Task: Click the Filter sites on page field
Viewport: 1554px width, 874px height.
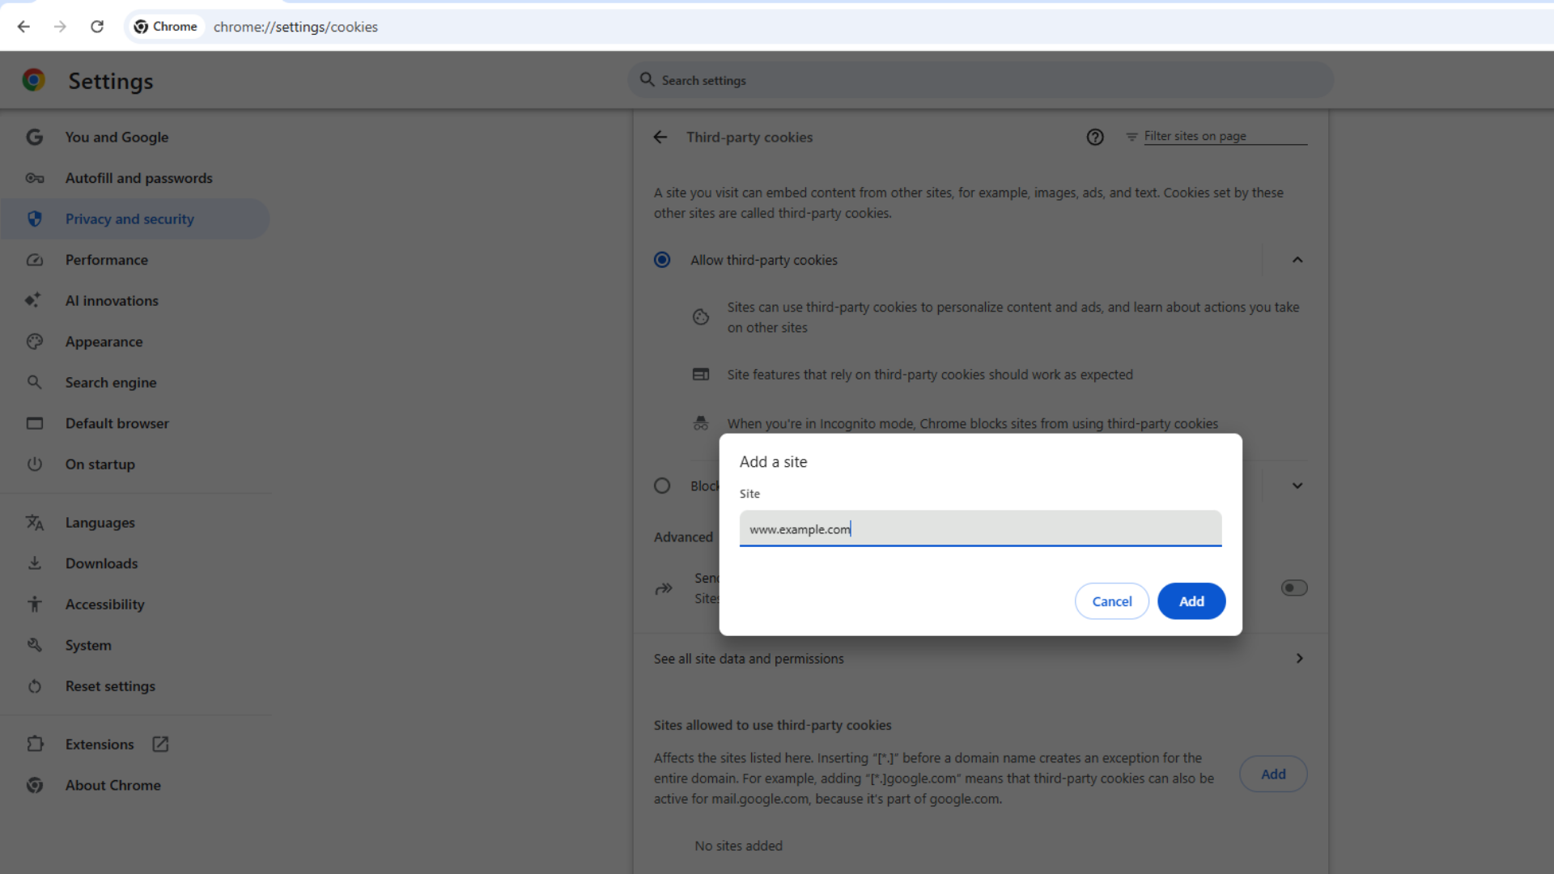Action: 1225,136
